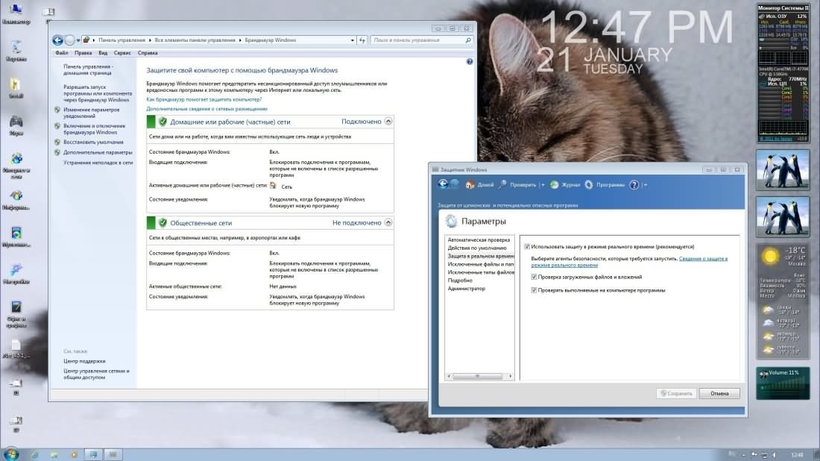The width and height of the screenshot is (820, 461).
Task: Click the sun icon in the weather gadget
Action: [x=770, y=257]
